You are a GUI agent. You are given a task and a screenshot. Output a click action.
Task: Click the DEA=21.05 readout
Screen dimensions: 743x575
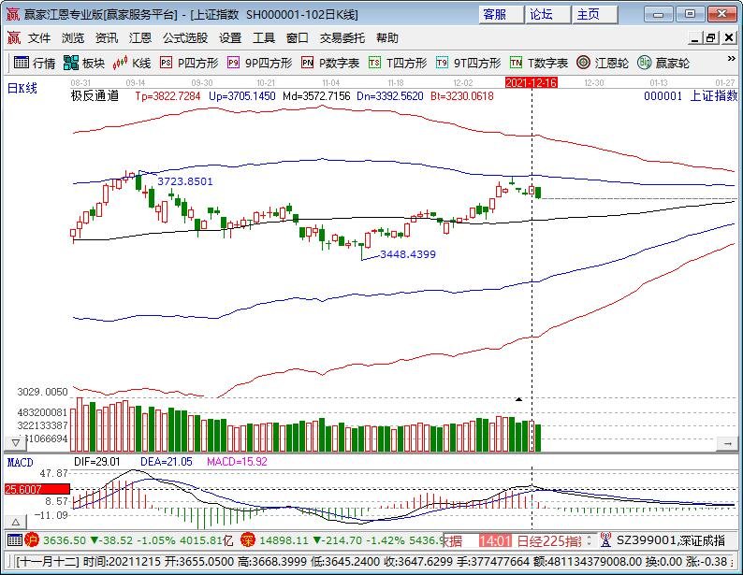pyautogui.click(x=167, y=462)
